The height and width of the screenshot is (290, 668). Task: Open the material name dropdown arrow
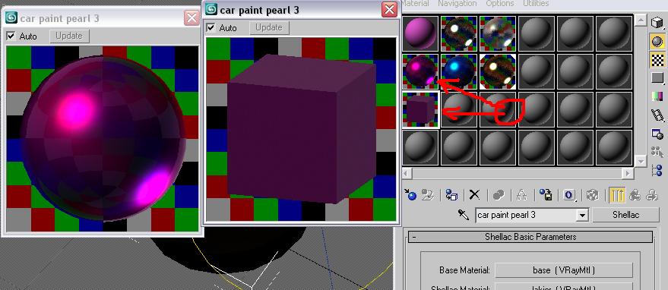[581, 216]
